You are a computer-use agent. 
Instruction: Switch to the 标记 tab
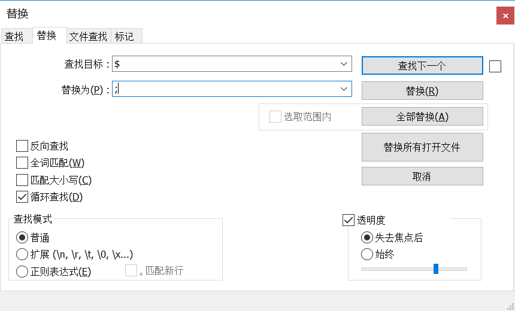[125, 36]
